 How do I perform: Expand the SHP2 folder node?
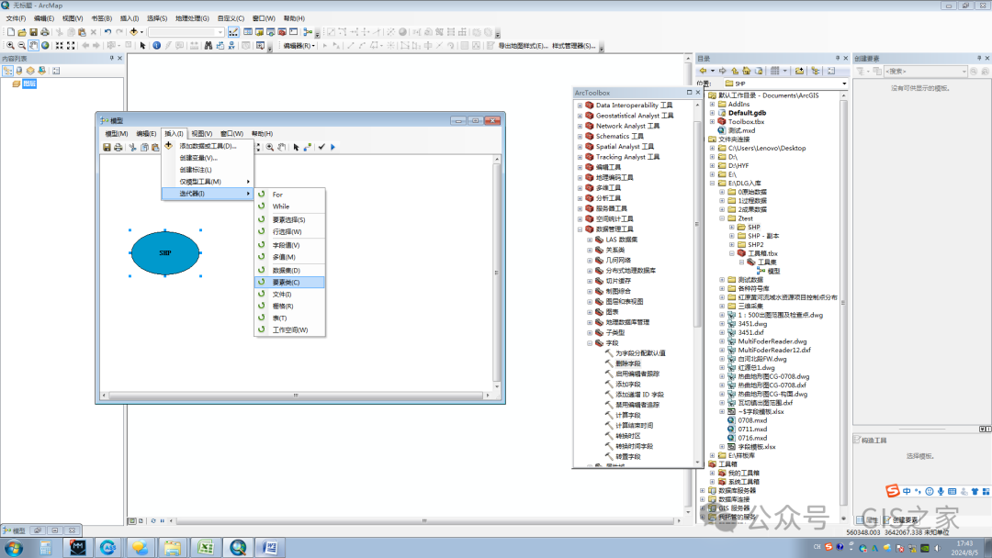click(x=732, y=244)
